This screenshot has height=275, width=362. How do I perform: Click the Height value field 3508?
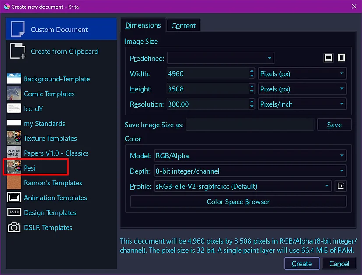208,89
